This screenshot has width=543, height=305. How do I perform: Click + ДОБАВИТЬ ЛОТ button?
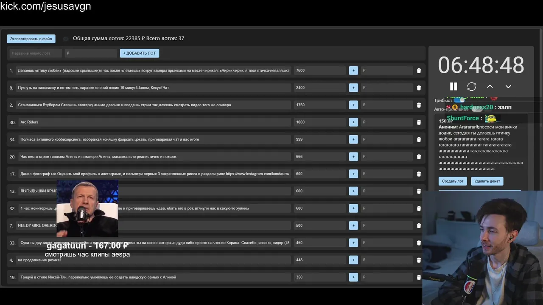[x=140, y=53]
